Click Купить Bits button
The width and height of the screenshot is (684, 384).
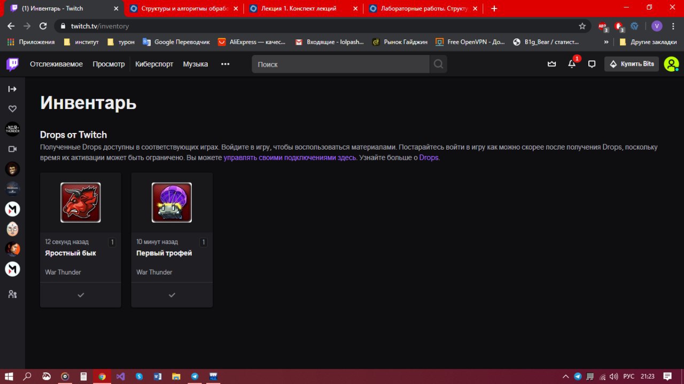(632, 64)
